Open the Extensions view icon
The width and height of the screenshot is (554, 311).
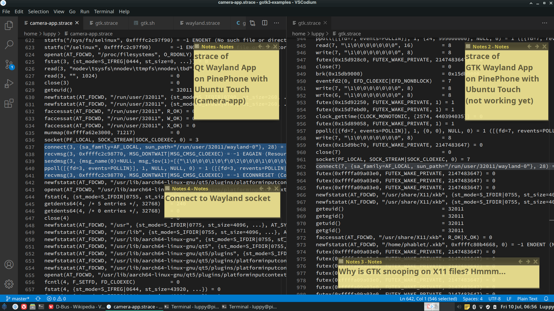point(9,103)
